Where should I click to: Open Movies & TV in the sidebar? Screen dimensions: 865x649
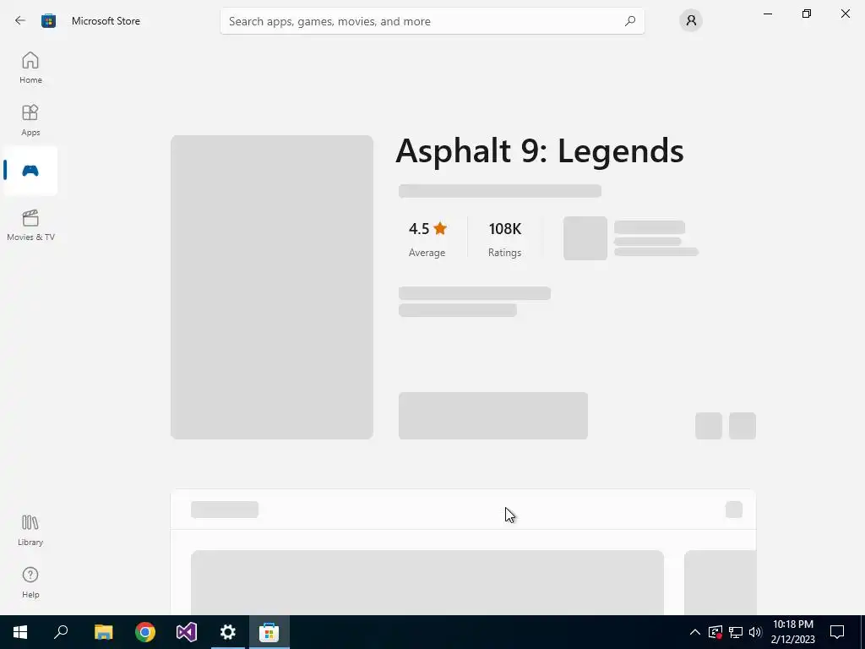pos(30,225)
